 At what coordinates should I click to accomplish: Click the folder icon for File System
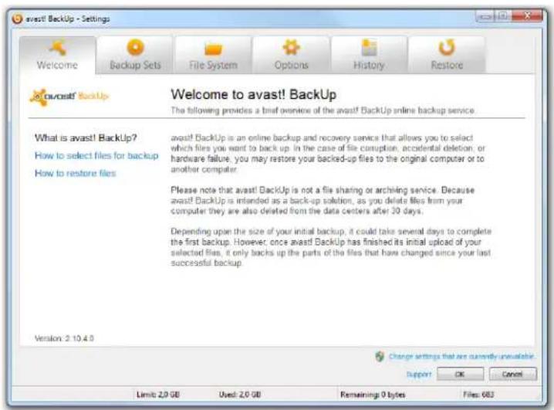(x=214, y=49)
